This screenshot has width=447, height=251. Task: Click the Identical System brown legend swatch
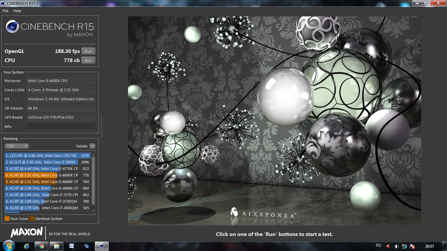pos(32,219)
